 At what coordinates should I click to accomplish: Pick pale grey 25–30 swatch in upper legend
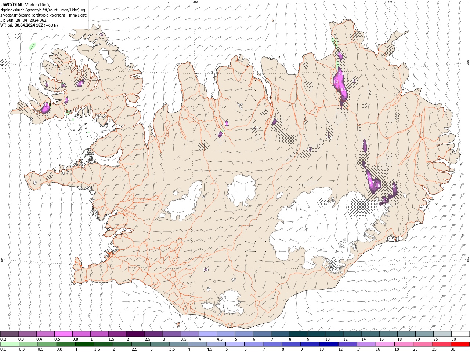pos(442,334)
